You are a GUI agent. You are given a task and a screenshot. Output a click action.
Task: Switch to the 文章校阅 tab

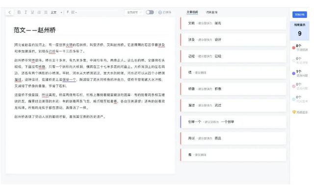(192, 12)
